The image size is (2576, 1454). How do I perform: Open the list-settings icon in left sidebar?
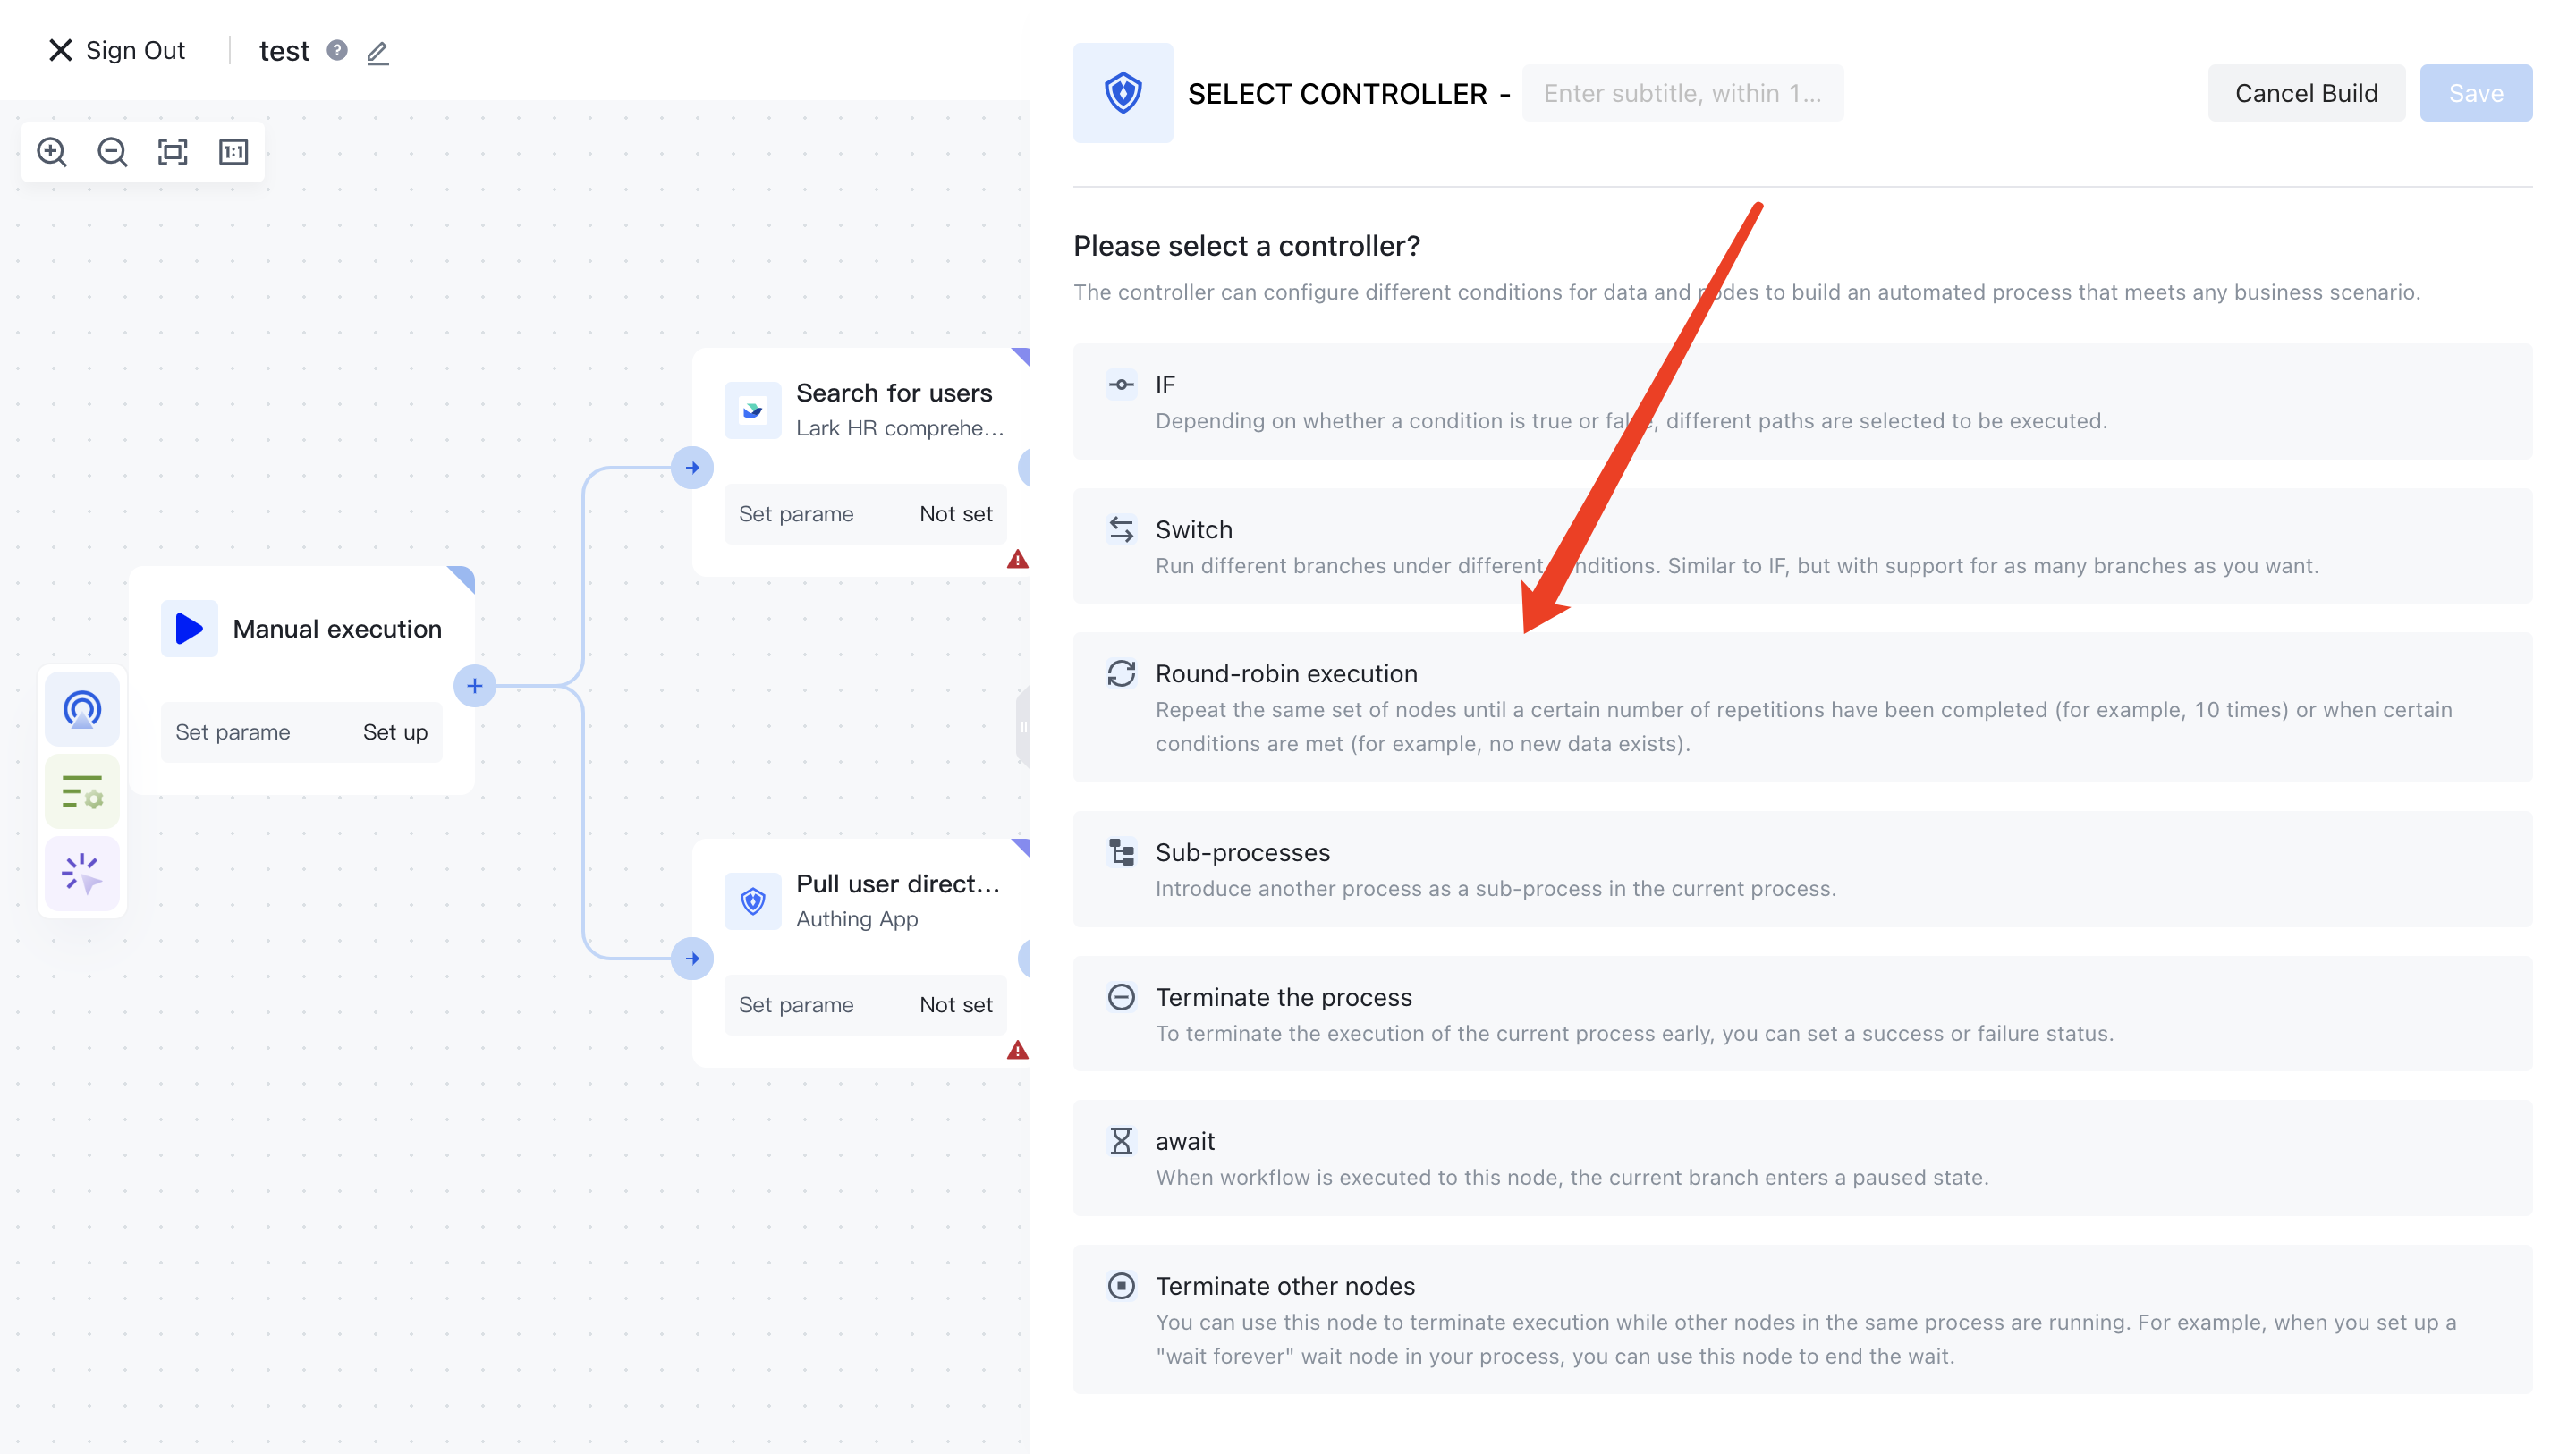coord(82,792)
